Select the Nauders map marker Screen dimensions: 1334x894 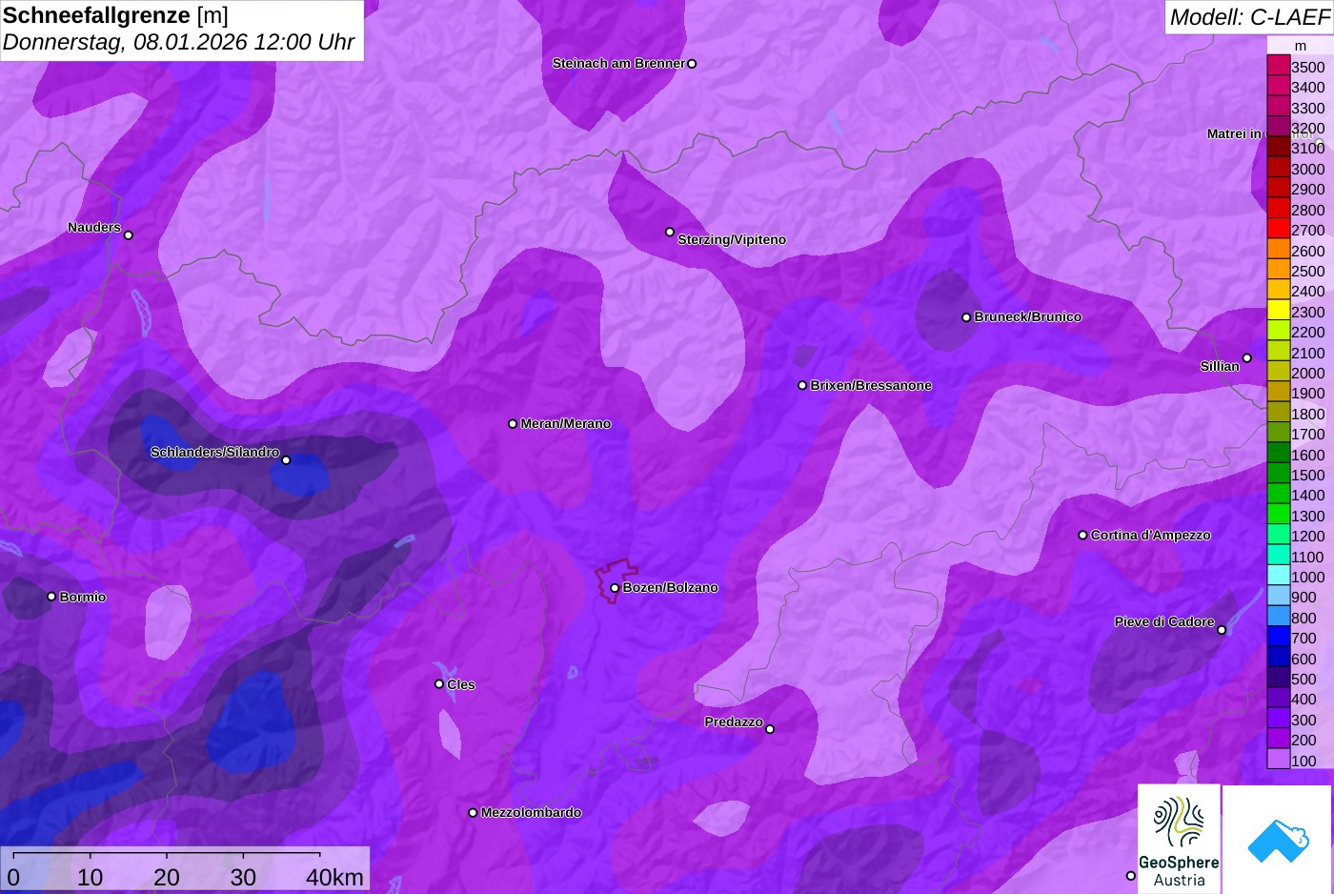[129, 235]
